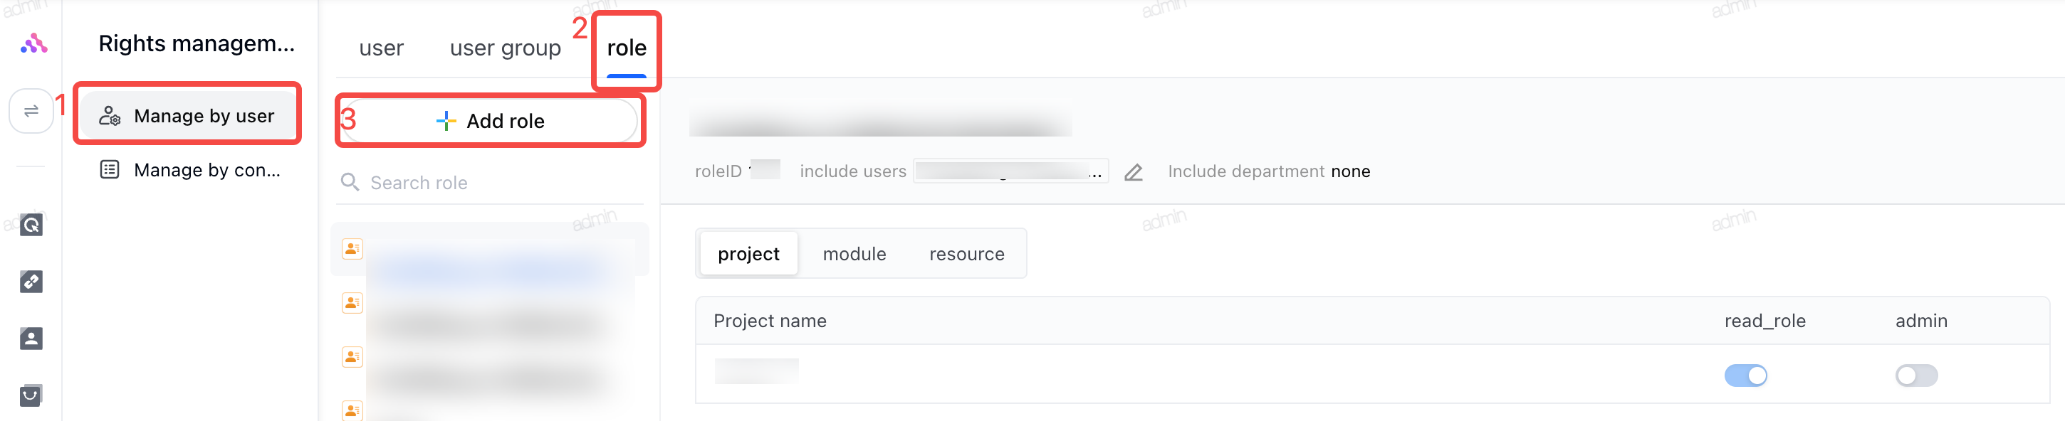This screenshot has height=421, width=2065.
Task: Select the second role icon in list
Action: [x=352, y=302]
